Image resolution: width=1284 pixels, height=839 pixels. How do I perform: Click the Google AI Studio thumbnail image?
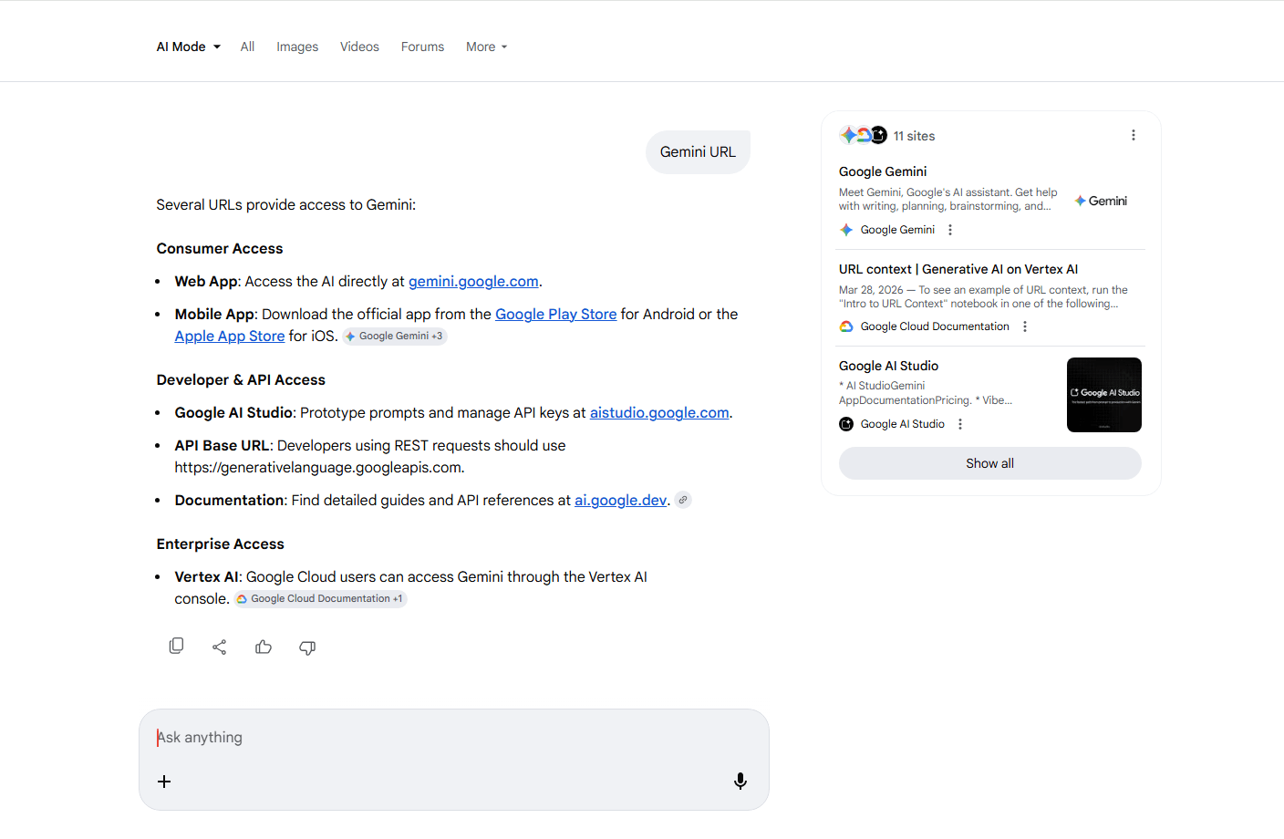coord(1104,395)
